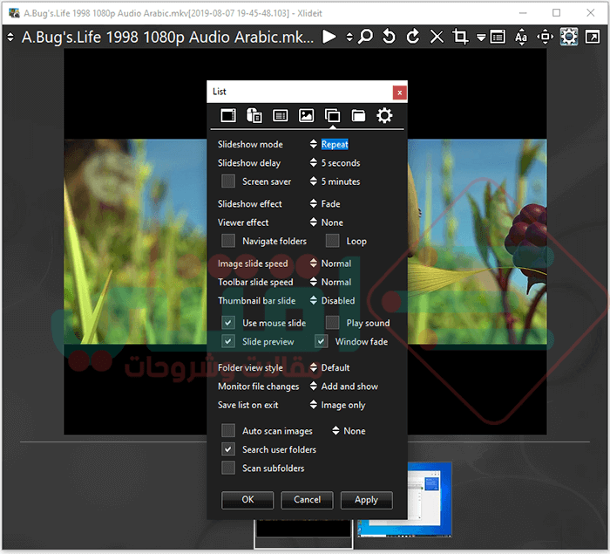The height and width of the screenshot is (554, 610).
Task: Uncheck Use mouse slide
Action: [x=228, y=323]
